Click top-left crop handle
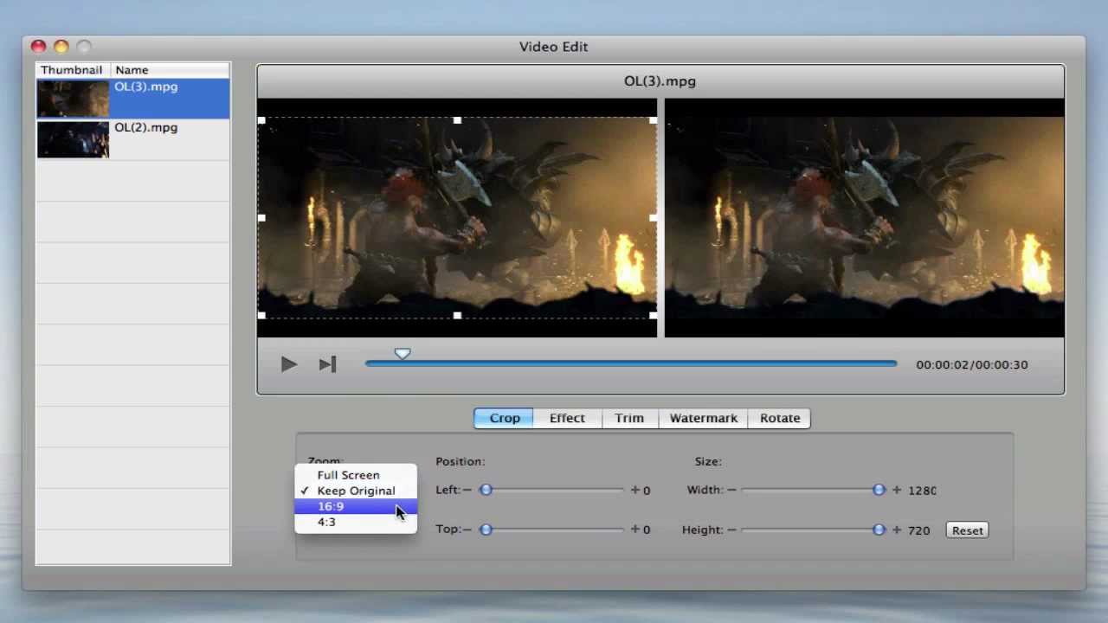The width and height of the screenshot is (1108, 623). 261,120
